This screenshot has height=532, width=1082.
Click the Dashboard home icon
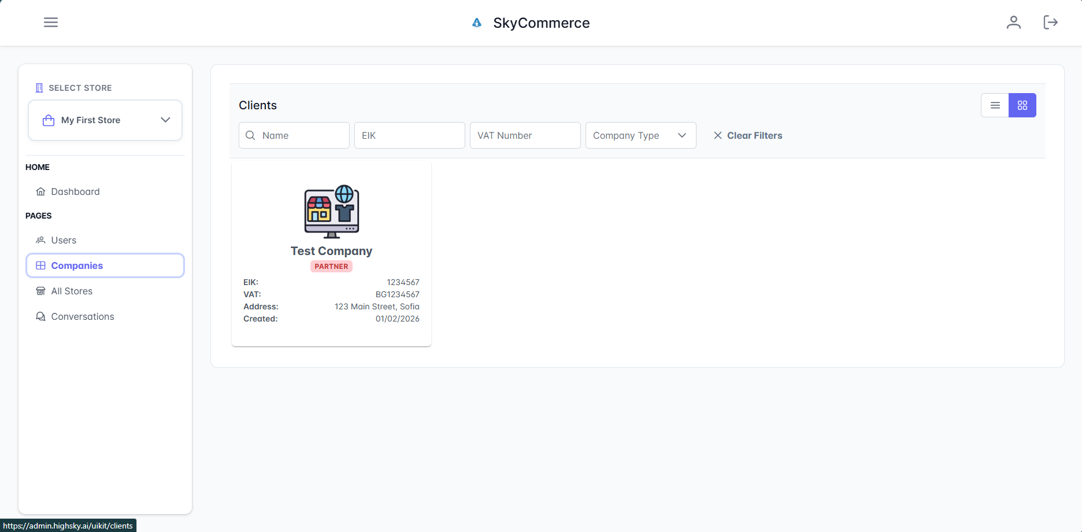click(x=40, y=191)
